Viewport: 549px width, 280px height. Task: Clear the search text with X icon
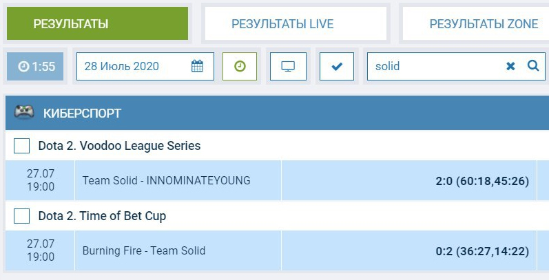(510, 67)
